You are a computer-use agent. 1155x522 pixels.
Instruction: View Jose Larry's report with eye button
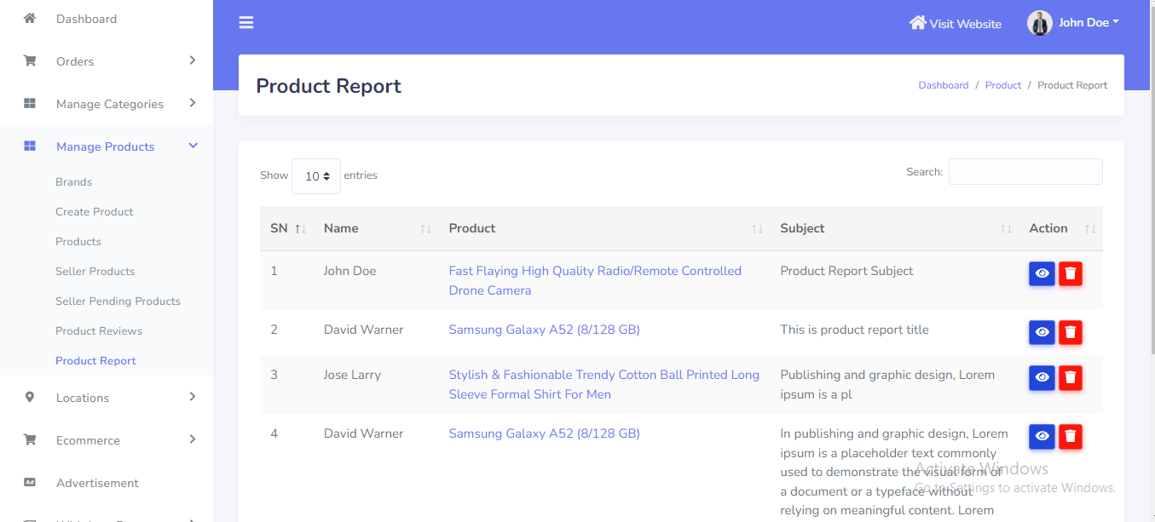pyautogui.click(x=1041, y=377)
